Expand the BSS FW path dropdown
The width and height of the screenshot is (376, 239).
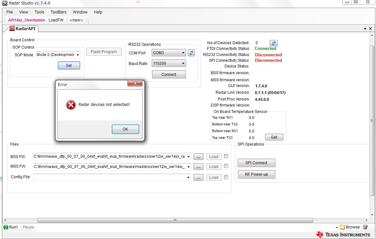coord(188,156)
